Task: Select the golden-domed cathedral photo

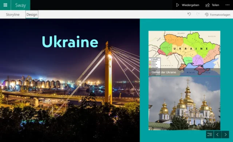Action: click(184, 103)
